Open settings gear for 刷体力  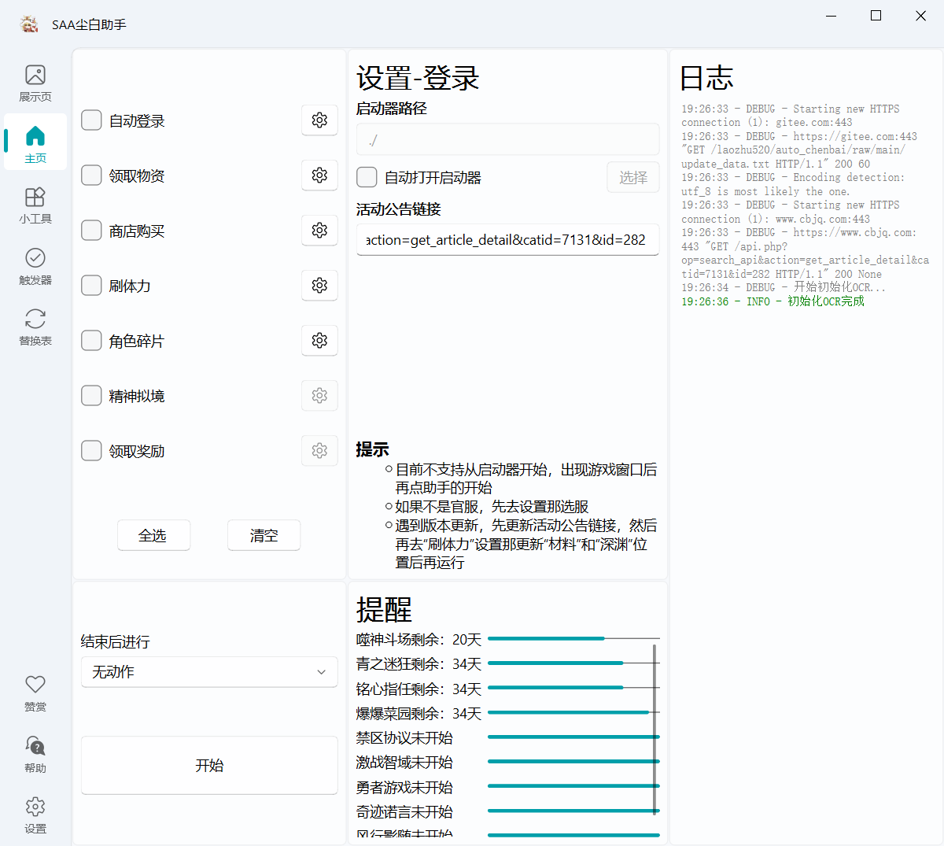(319, 286)
